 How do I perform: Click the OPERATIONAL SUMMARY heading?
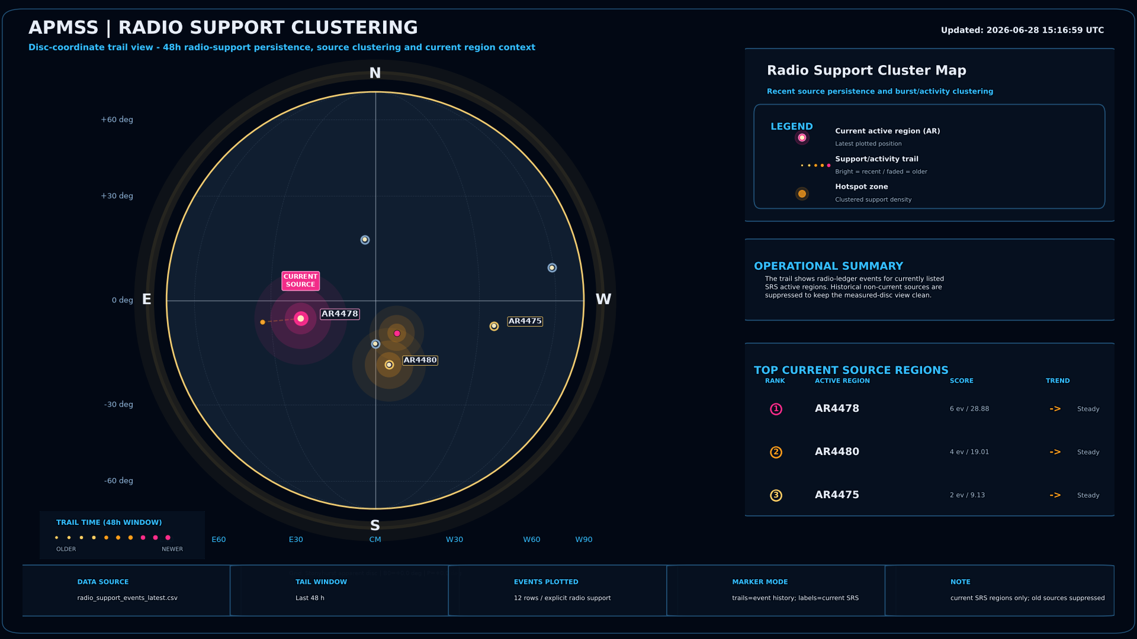coord(828,266)
